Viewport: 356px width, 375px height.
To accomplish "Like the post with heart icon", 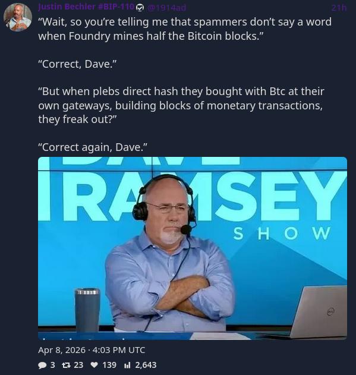I will pyautogui.click(x=94, y=365).
